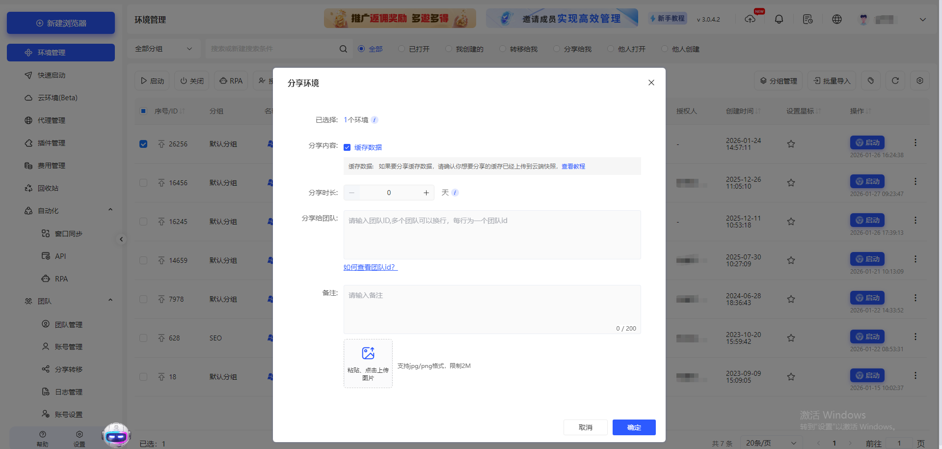Open the settings gear at toolbar right

[x=920, y=80]
